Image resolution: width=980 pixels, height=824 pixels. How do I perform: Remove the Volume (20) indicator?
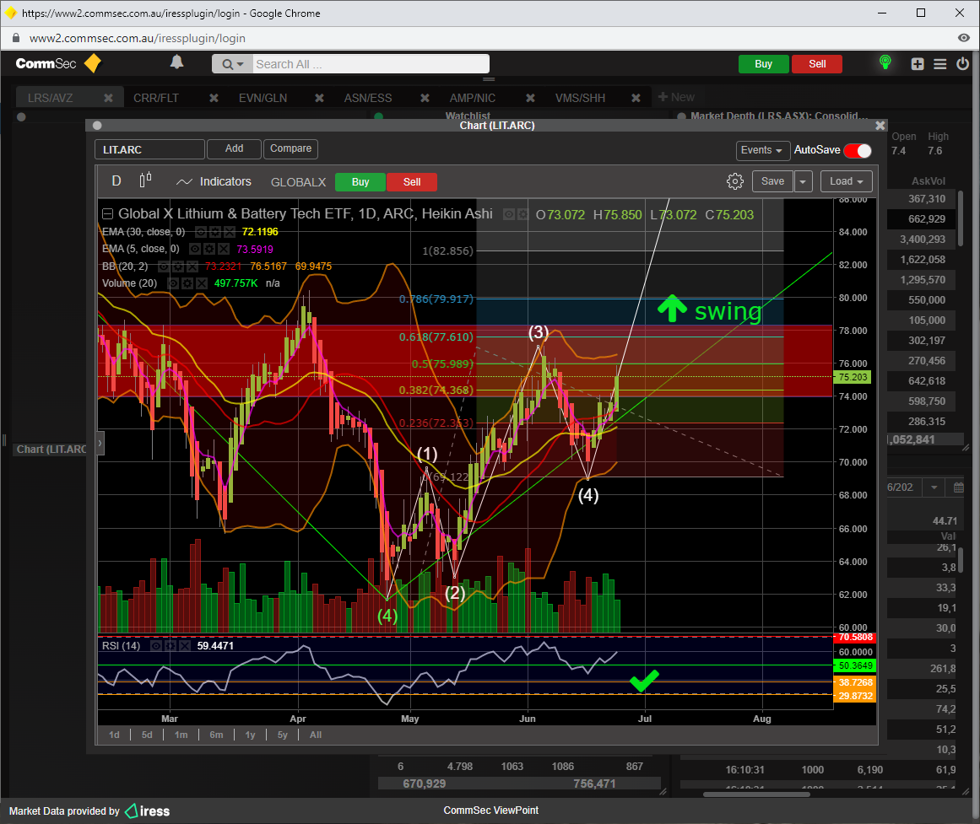pyautogui.click(x=201, y=283)
